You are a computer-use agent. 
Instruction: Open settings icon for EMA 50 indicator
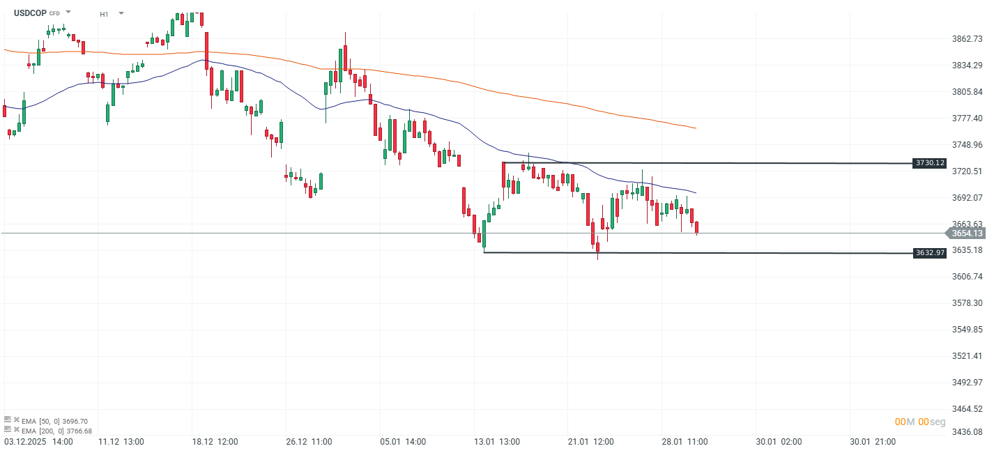[x=8, y=420]
